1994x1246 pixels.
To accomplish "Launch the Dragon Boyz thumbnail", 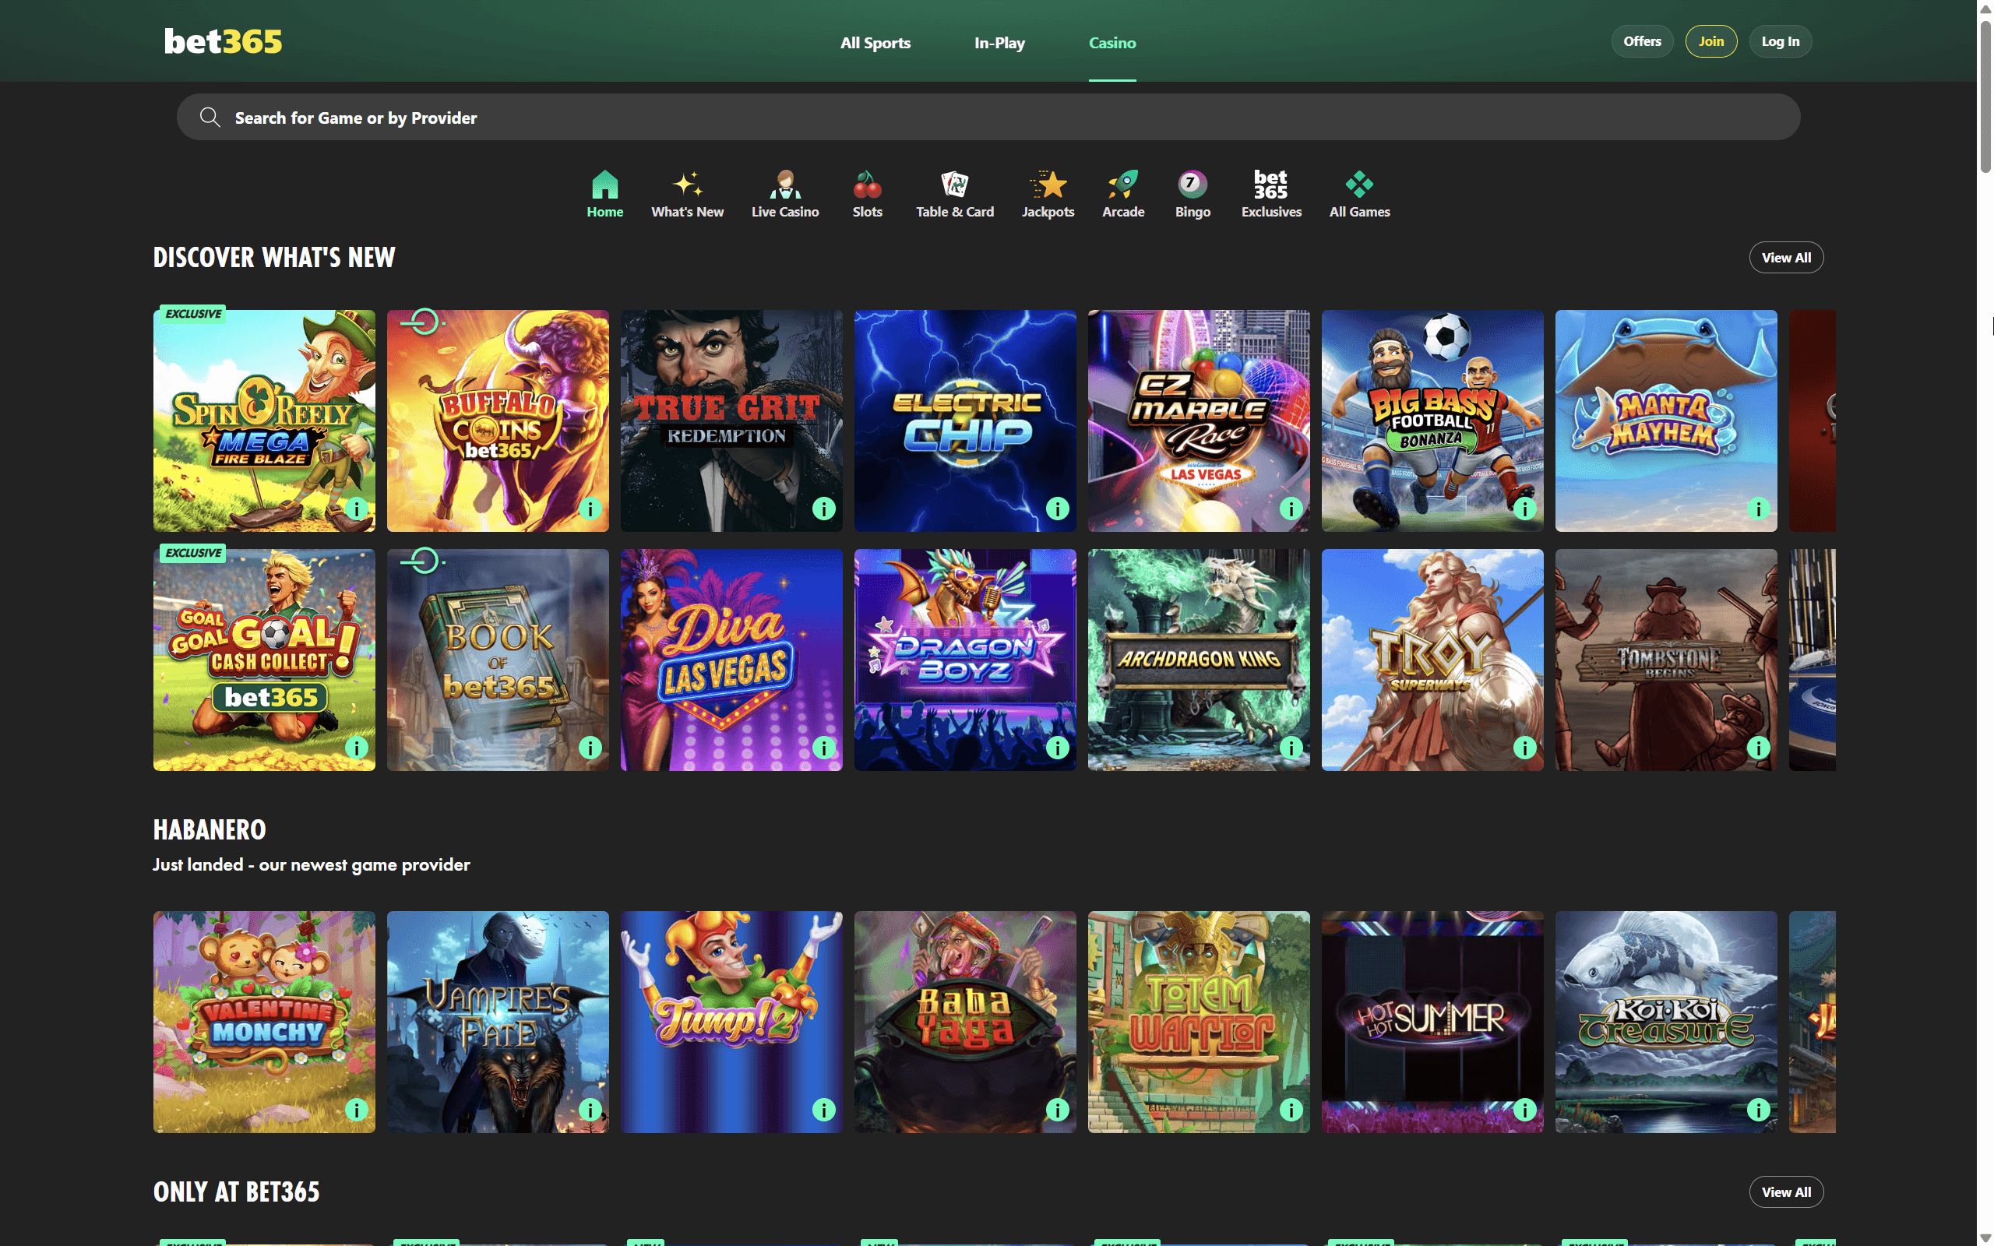I will pyautogui.click(x=965, y=660).
